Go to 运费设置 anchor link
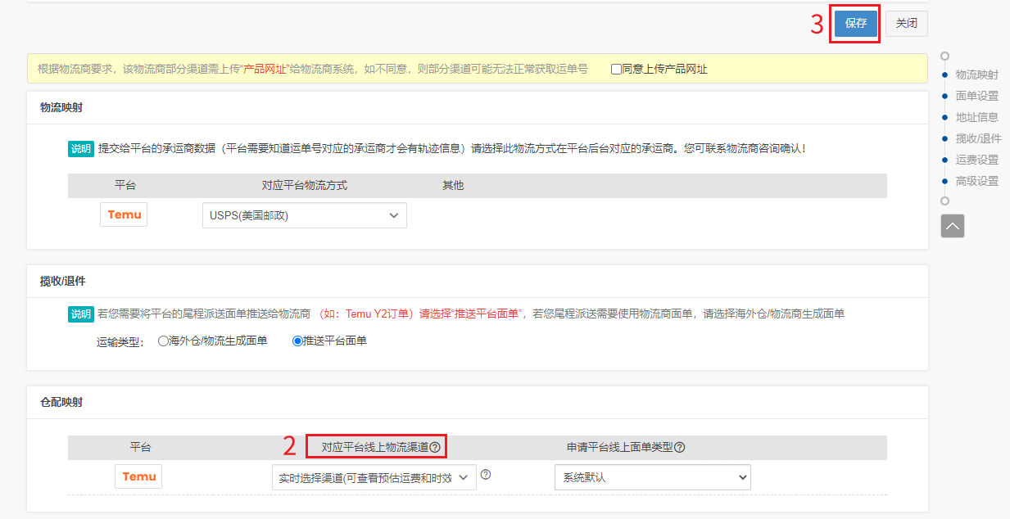This screenshot has height=519, width=1010. pos(976,160)
